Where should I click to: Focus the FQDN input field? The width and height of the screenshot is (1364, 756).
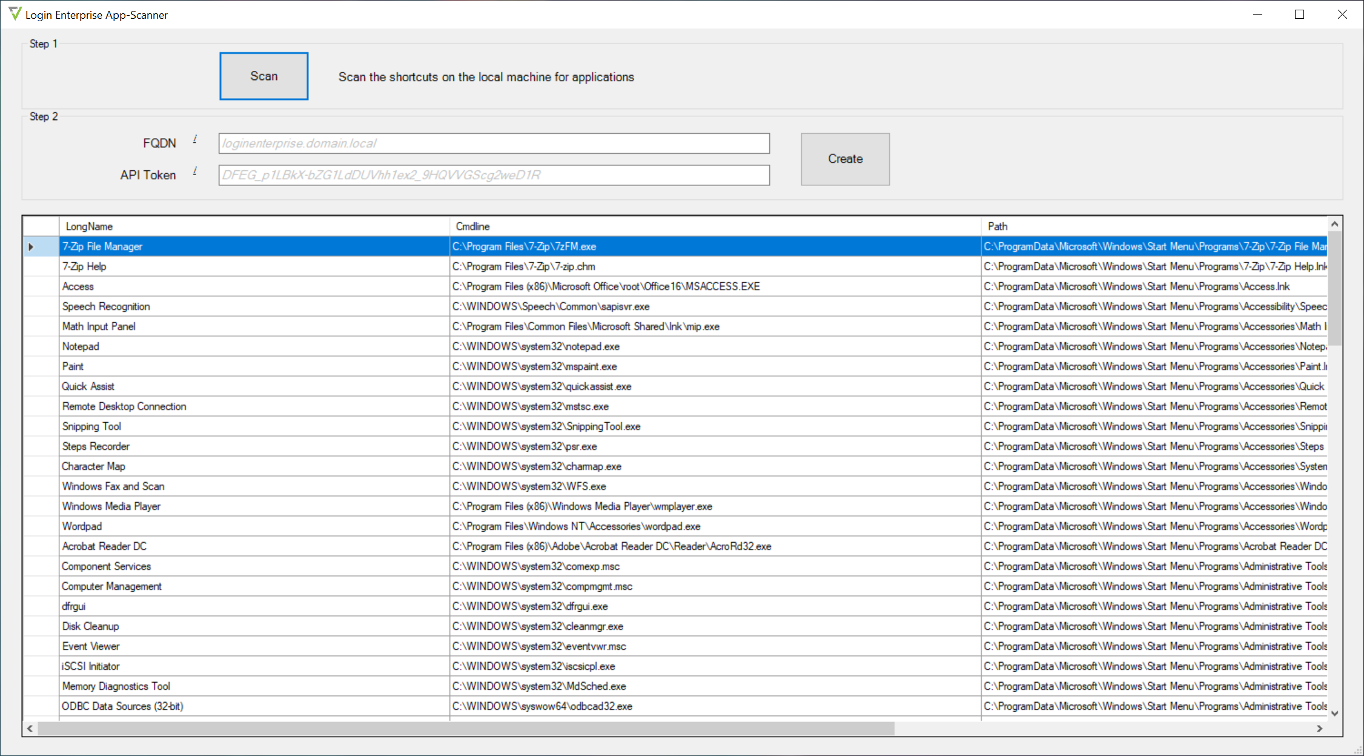pos(494,144)
